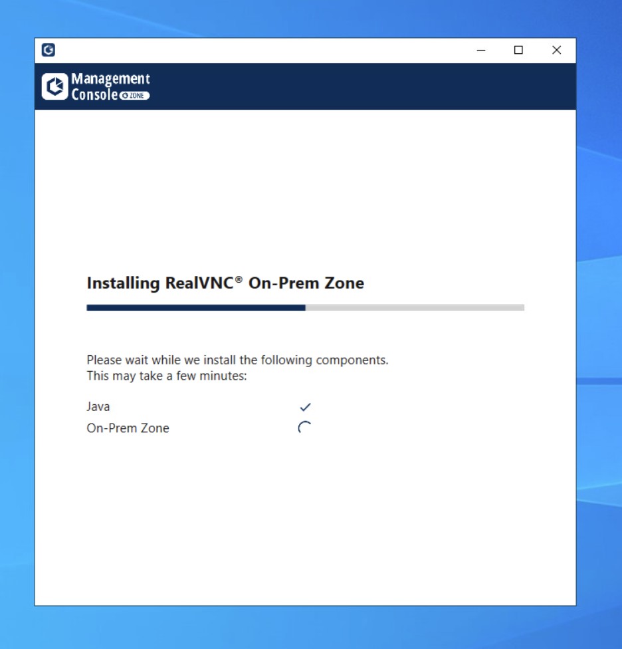Screen dimensions: 622x649
Task: Minimize the installer window
Action: 480,51
